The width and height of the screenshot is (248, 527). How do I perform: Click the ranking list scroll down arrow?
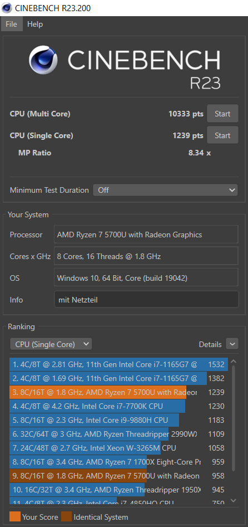coord(234,501)
